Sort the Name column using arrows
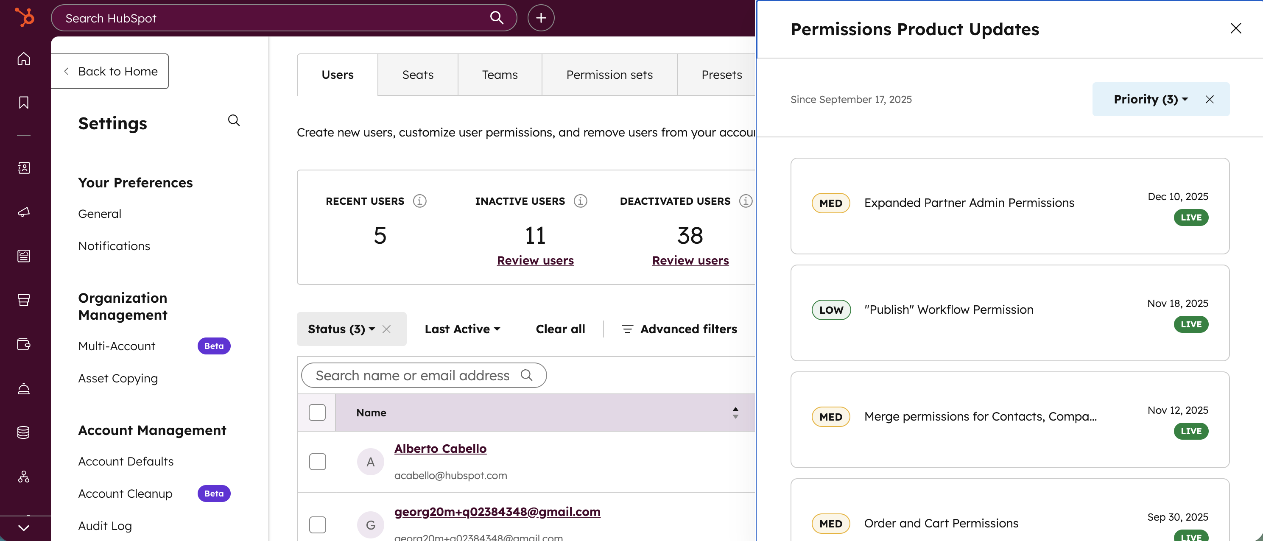The width and height of the screenshot is (1263, 541). pyautogui.click(x=735, y=413)
